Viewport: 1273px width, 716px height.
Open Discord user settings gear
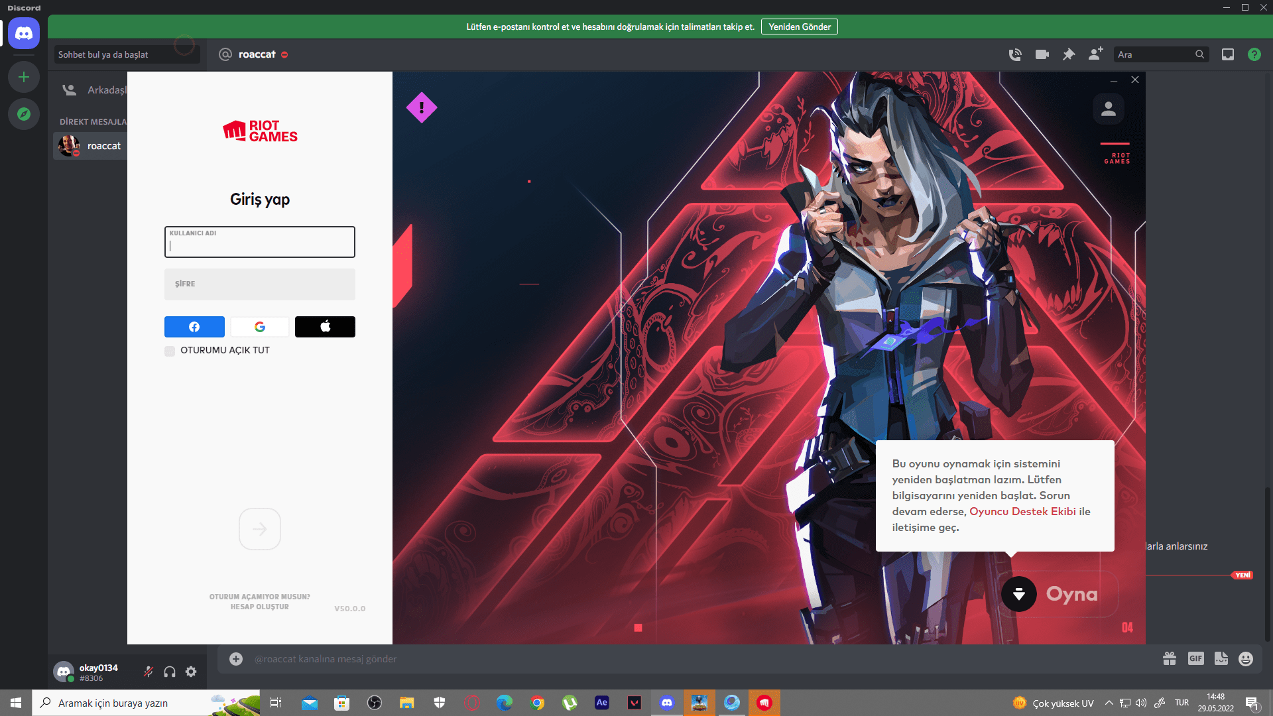(191, 672)
